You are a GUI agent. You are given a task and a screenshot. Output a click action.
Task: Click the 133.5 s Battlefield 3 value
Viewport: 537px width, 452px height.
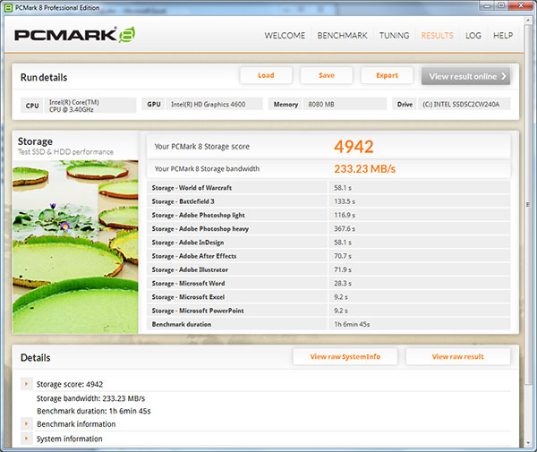click(x=345, y=201)
